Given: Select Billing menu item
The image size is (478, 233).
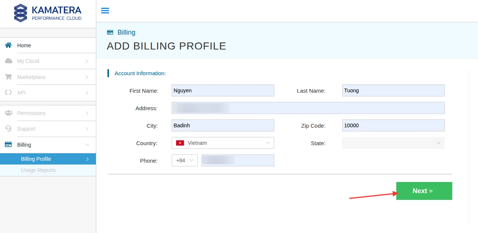Looking at the screenshot, I should (48, 145).
